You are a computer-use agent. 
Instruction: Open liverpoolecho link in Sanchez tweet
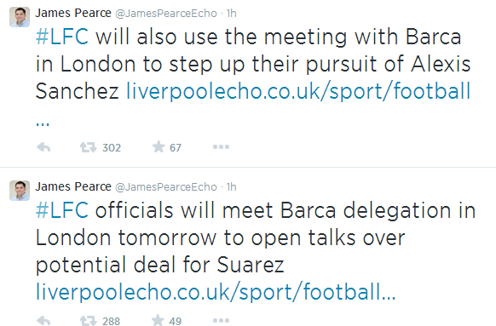(298, 91)
